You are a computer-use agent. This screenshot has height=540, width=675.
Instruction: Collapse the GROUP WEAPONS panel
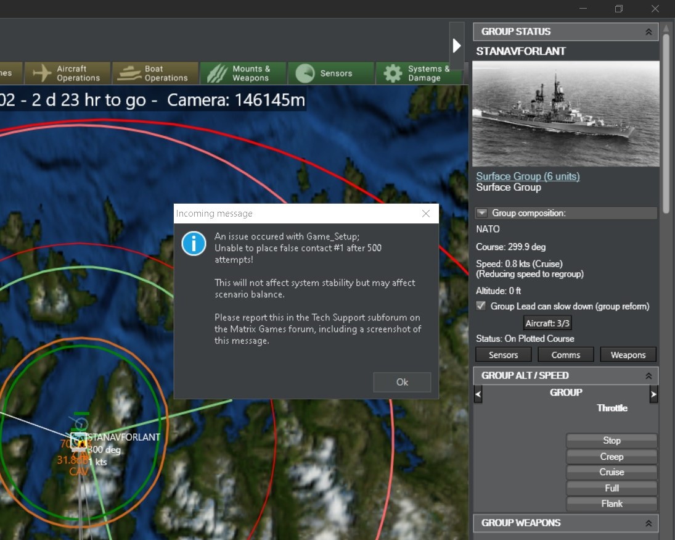pyautogui.click(x=648, y=523)
